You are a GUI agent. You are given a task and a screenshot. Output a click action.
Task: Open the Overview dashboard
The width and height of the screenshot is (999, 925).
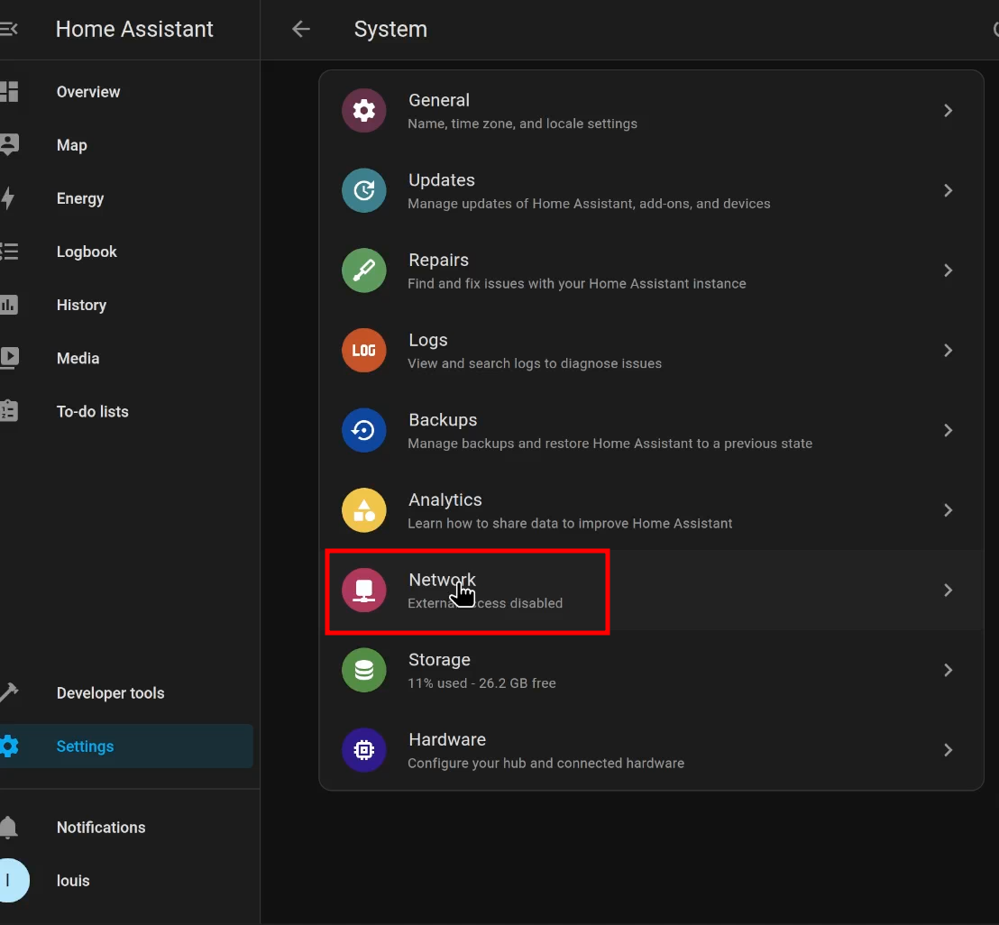click(126, 92)
